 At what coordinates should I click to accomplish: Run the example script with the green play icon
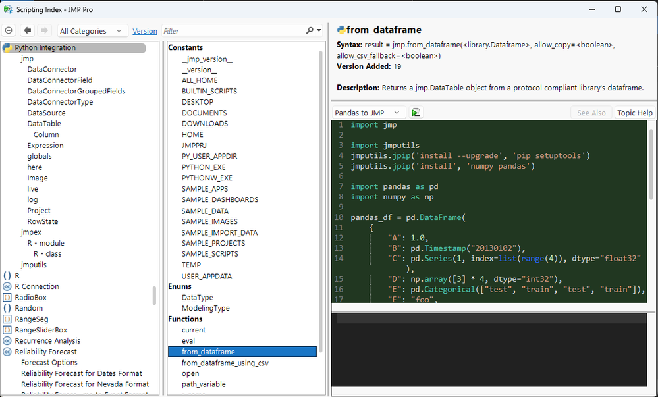[416, 113]
